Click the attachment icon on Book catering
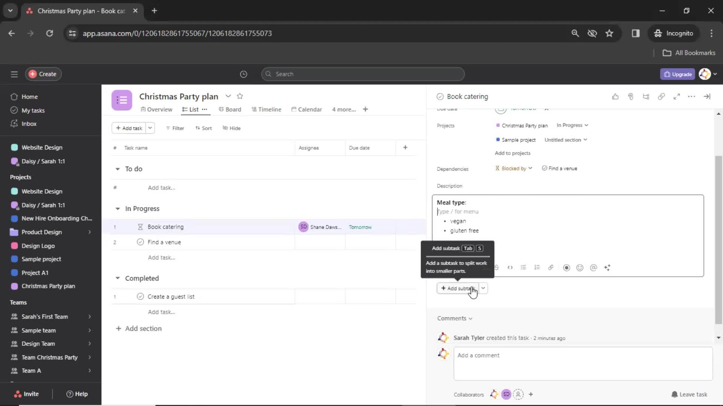 pos(630,96)
